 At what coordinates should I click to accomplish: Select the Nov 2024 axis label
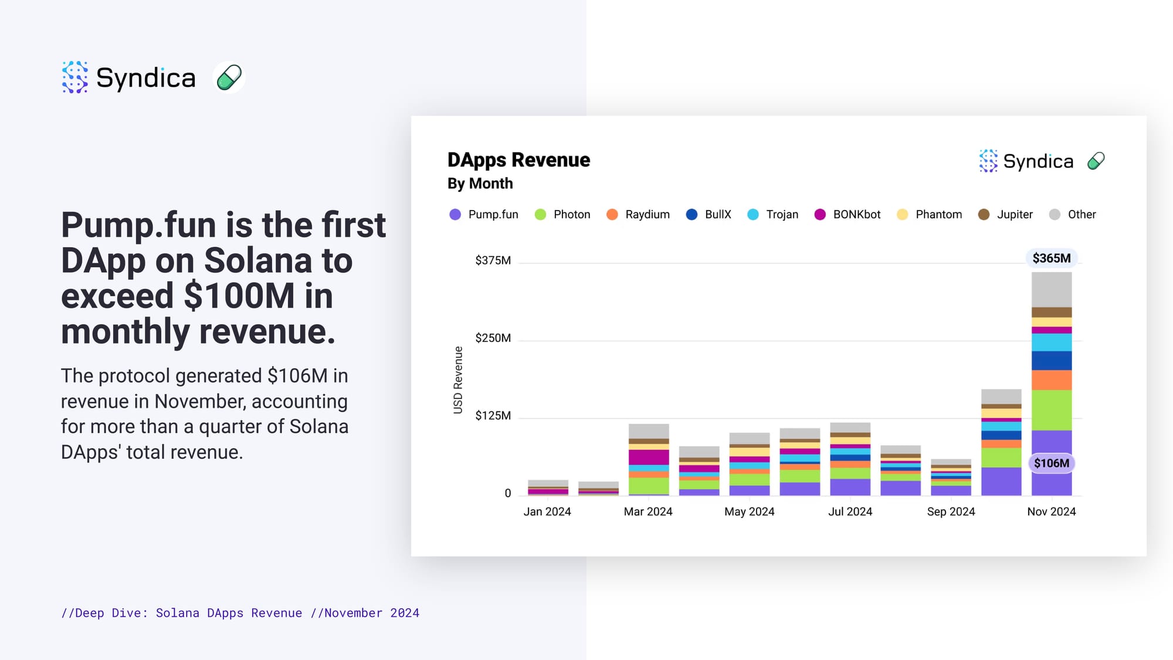click(1051, 512)
